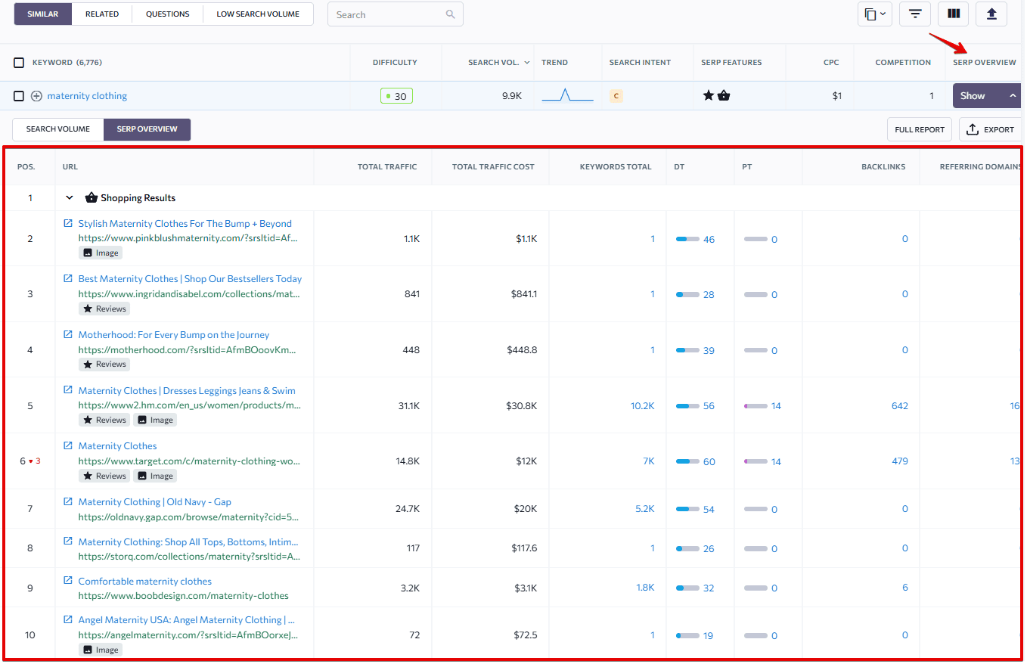The height and width of the screenshot is (664, 1027).
Task: Click the external link icon beside PinkBlush result
Action: [x=69, y=223]
